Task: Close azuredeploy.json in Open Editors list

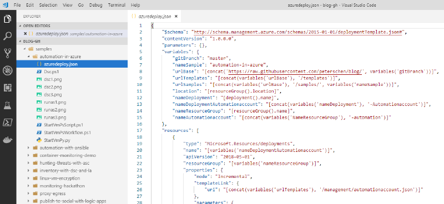Action: click(25, 34)
